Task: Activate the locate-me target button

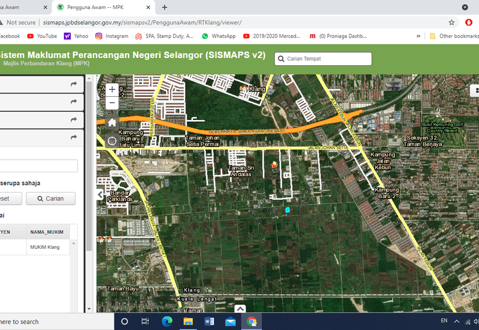Action: tap(112, 141)
